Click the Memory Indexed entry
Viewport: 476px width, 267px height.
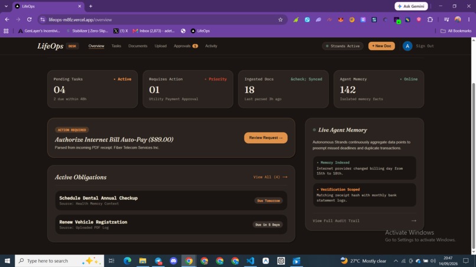pos(364,168)
